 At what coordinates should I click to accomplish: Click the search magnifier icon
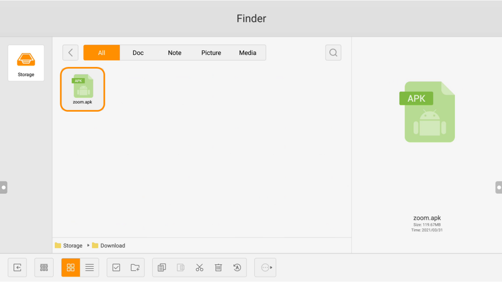[x=333, y=52]
